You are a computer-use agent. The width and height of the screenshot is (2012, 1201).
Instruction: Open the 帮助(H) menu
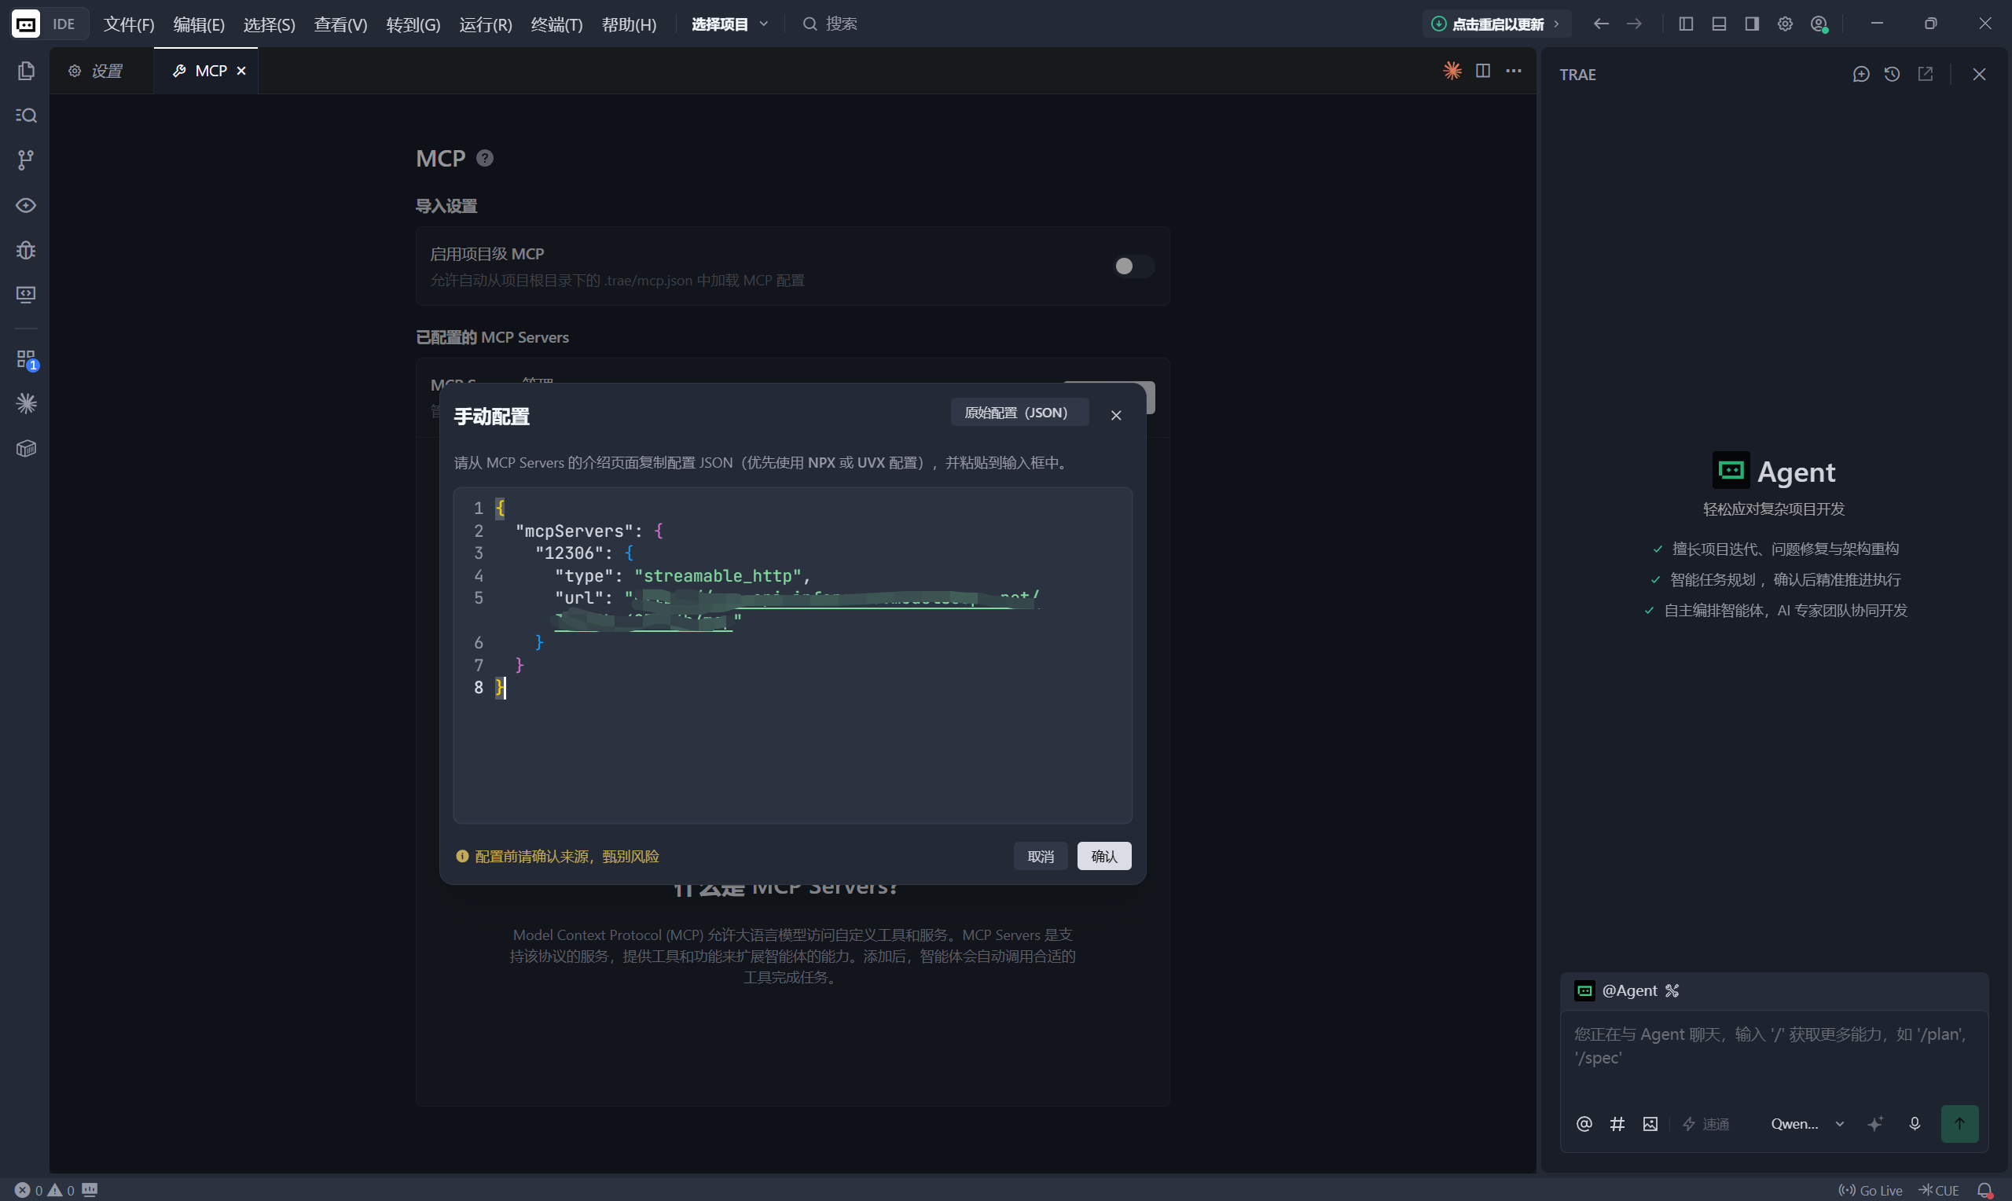click(629, 24)
